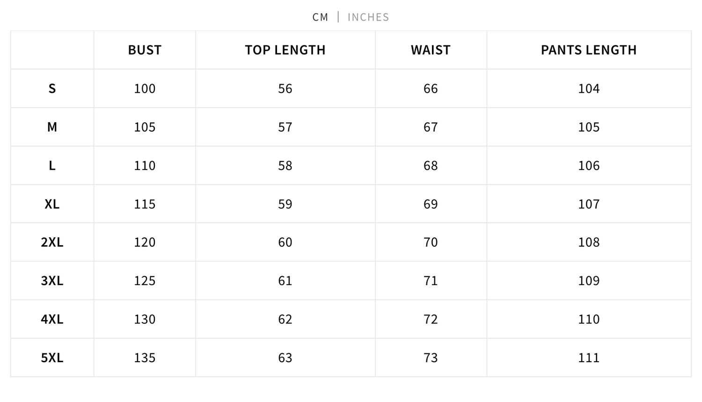Click the TOP LENGTH column header
This screenshot has width=702, height=402.
point(285,50)
